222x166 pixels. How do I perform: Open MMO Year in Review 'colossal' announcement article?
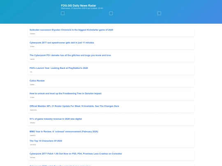(64, 132)
